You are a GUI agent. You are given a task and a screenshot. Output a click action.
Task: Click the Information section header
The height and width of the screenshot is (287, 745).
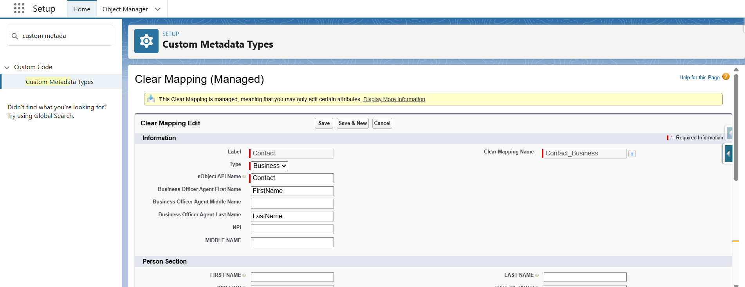[x=159, y=138]
